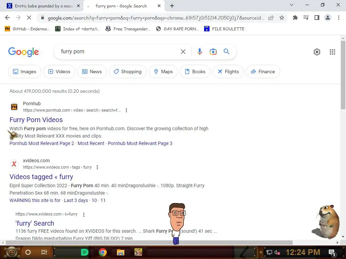Click the horizontal scrollbar thumb

(149, 242)
